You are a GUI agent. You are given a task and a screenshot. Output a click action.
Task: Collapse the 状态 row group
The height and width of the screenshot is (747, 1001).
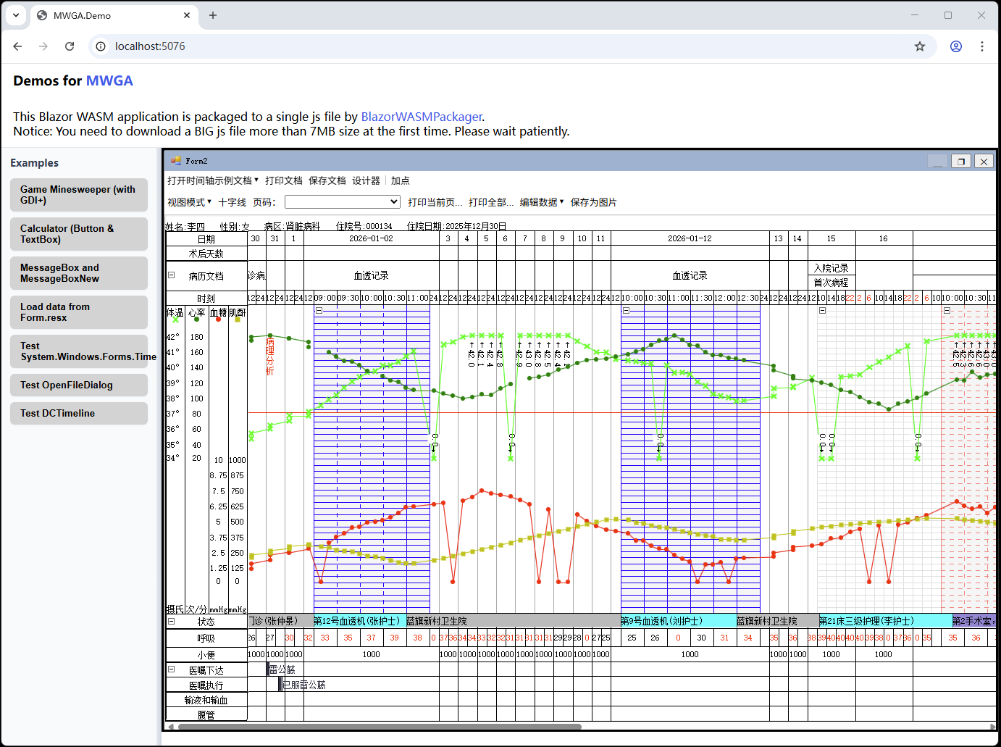(x=172, y=621)
